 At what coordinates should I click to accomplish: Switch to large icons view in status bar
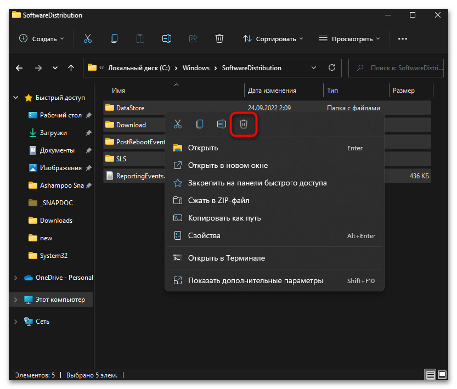(443, 375)
